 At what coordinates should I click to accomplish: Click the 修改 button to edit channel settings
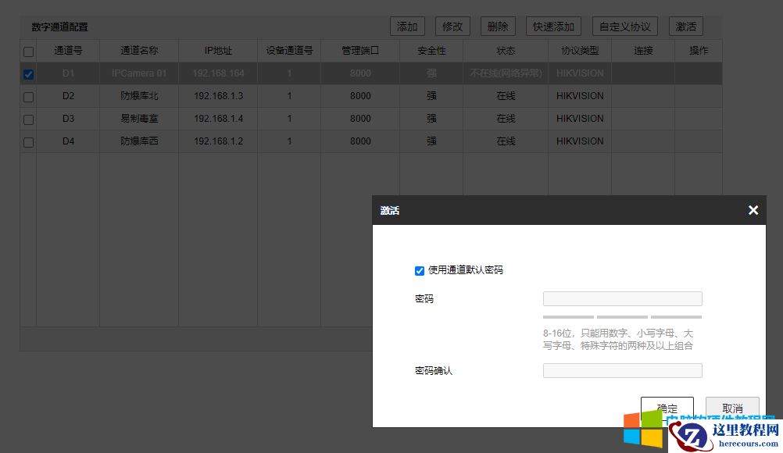(452, 26)
